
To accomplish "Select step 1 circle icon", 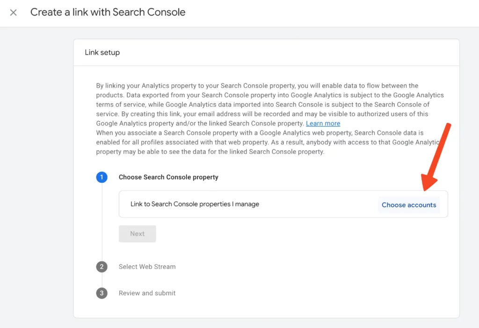I will pyautogui.click(x=102, y=177).
